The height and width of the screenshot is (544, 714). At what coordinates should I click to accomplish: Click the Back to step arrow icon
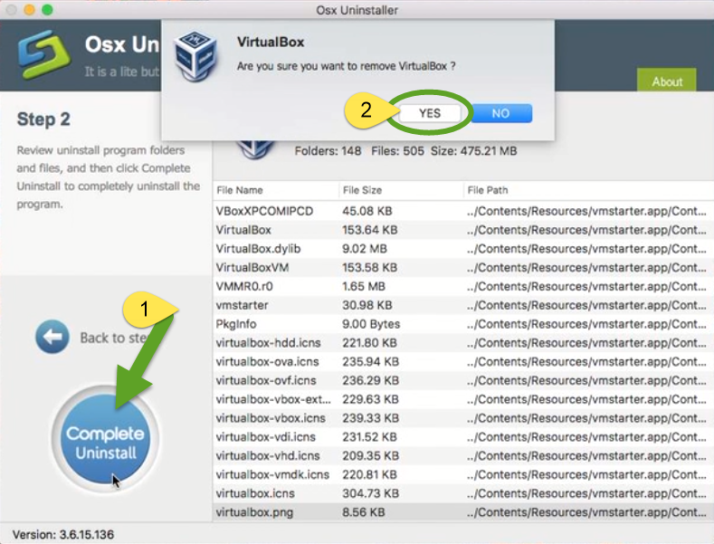point(52,337)
